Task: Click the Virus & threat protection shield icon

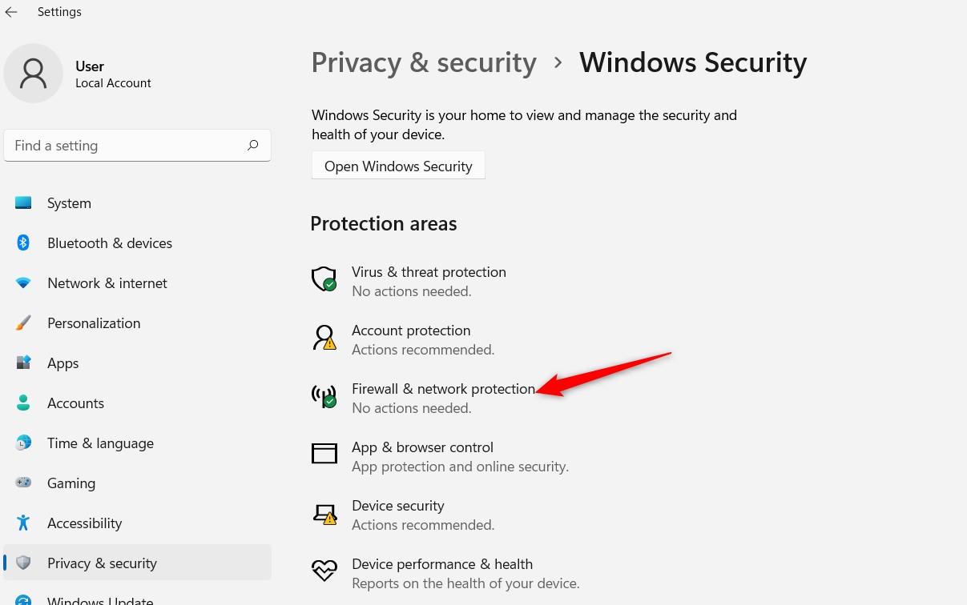Action: pos(324,278)
